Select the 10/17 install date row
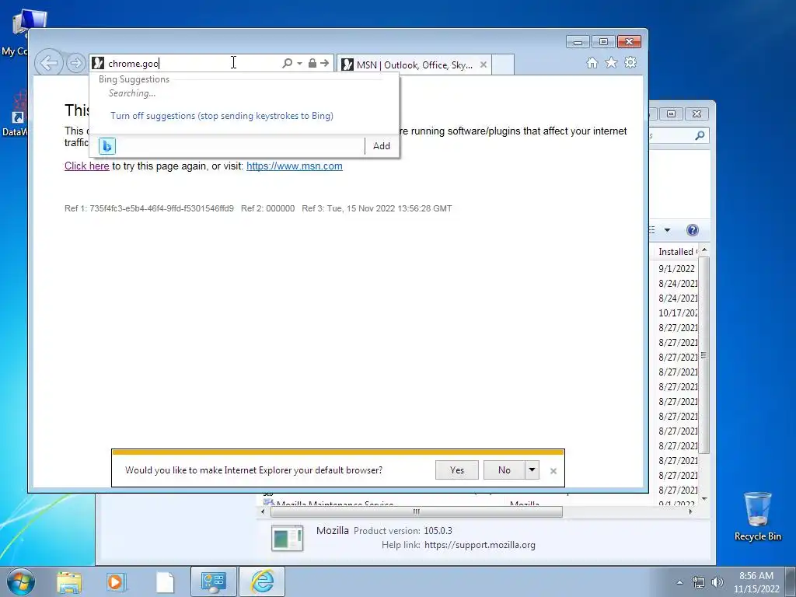Viewport: 796px width, 597px height. 678,313
